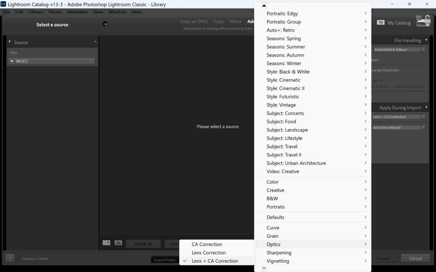
Task: Open B&W preset group
Action: point(313,198)
